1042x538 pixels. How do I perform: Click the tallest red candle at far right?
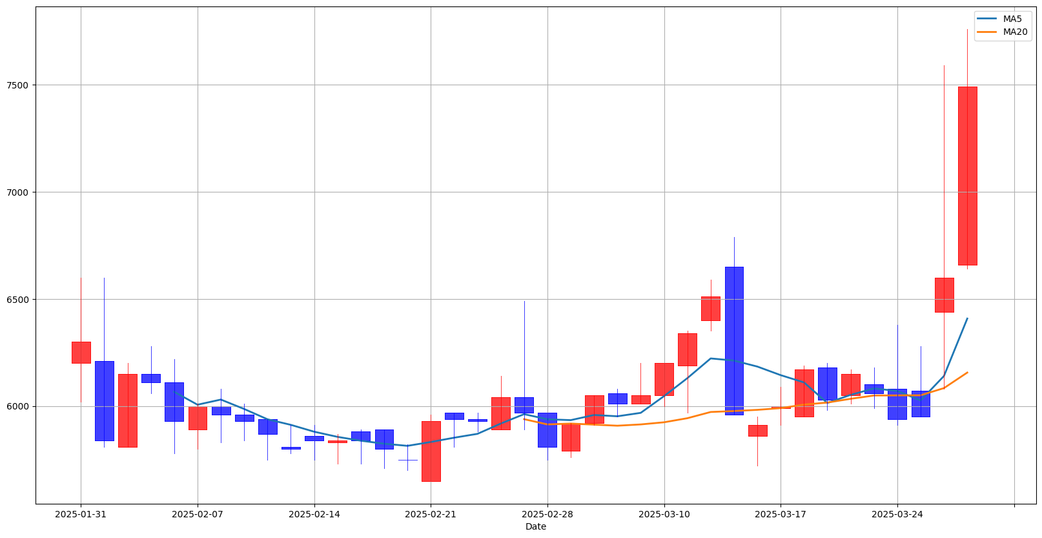[x=967, y=176]
